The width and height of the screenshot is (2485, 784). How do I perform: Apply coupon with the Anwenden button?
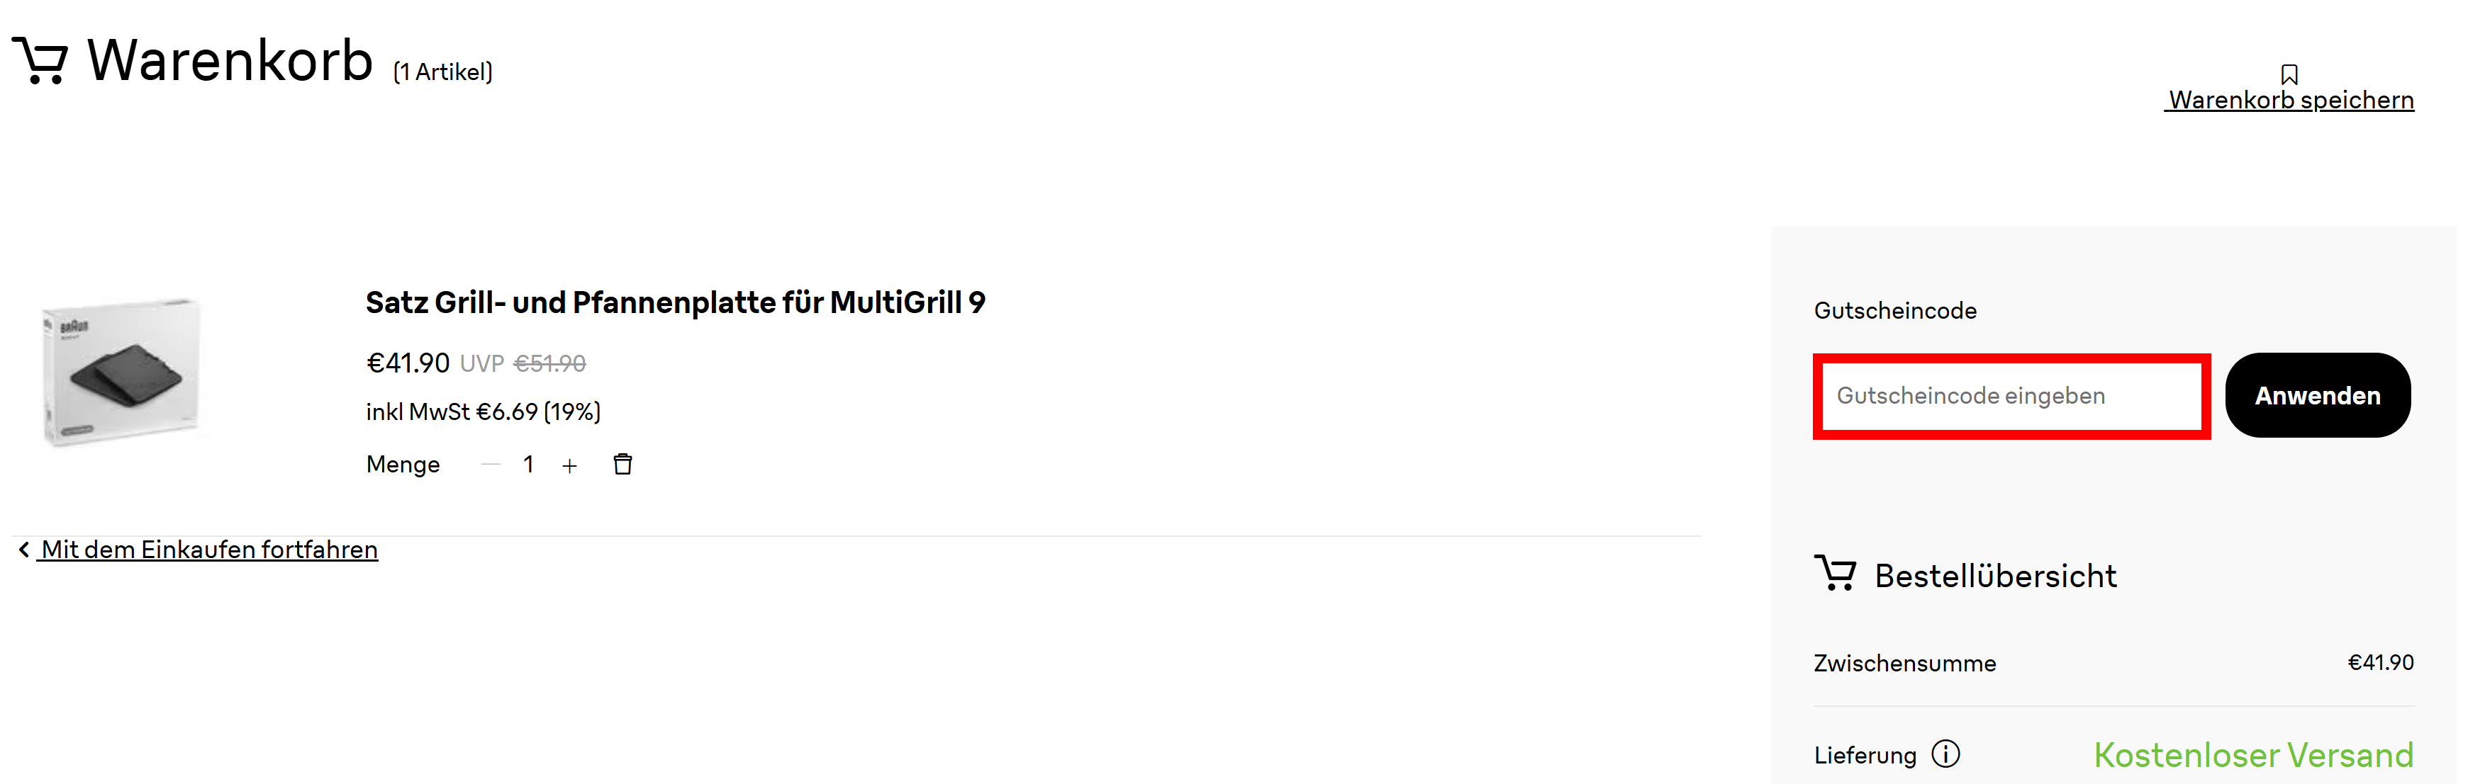tap(2317, 395)
